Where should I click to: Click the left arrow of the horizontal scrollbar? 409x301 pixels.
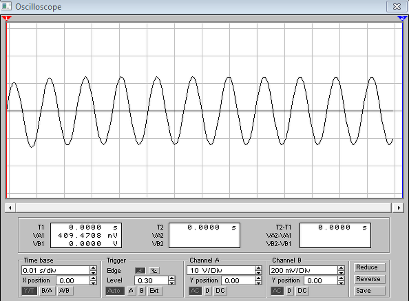point(10,208)
